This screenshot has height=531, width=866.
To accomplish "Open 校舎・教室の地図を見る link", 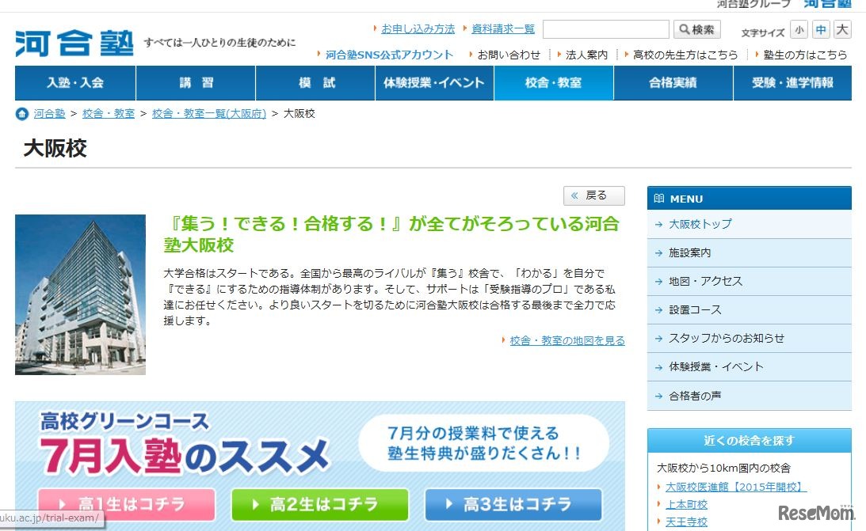I will pyautogui.click(x=567, y=341).
